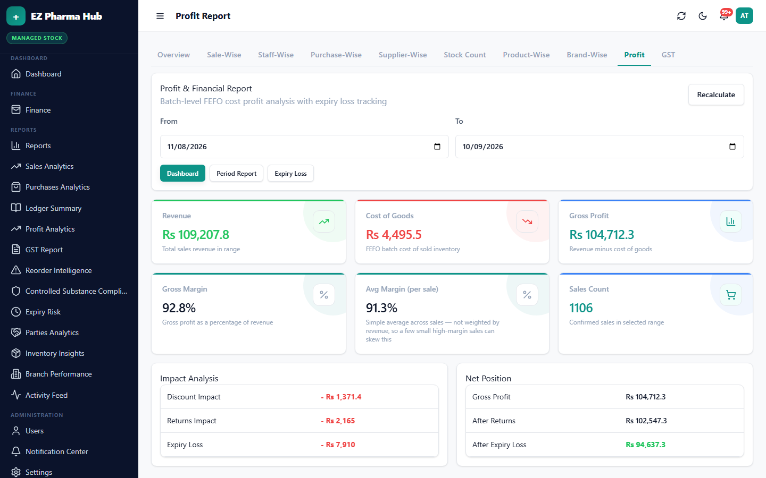Open the Finance sidebar item
The image size is (766, 478).
(69, 110)
